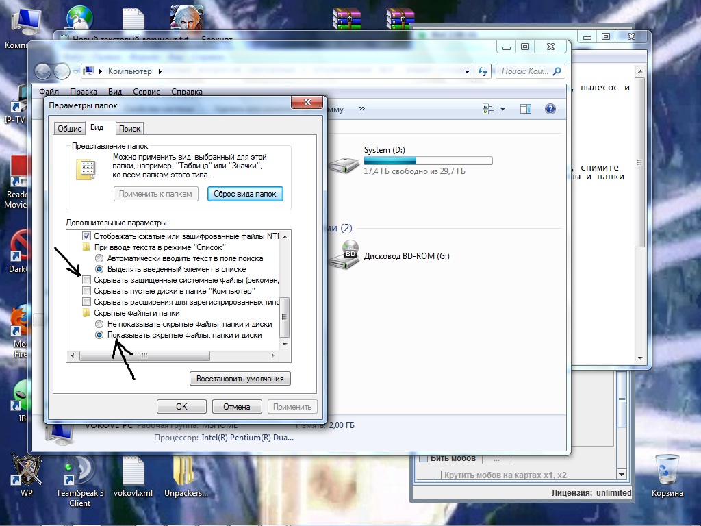Check 'Скрывать защищенные системные файлы'
701x526 pixels.
(x=87, y=280)
